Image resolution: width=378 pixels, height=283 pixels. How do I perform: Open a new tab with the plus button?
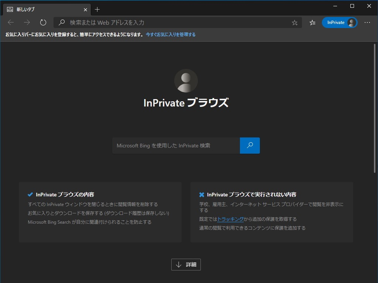point(97,9)
